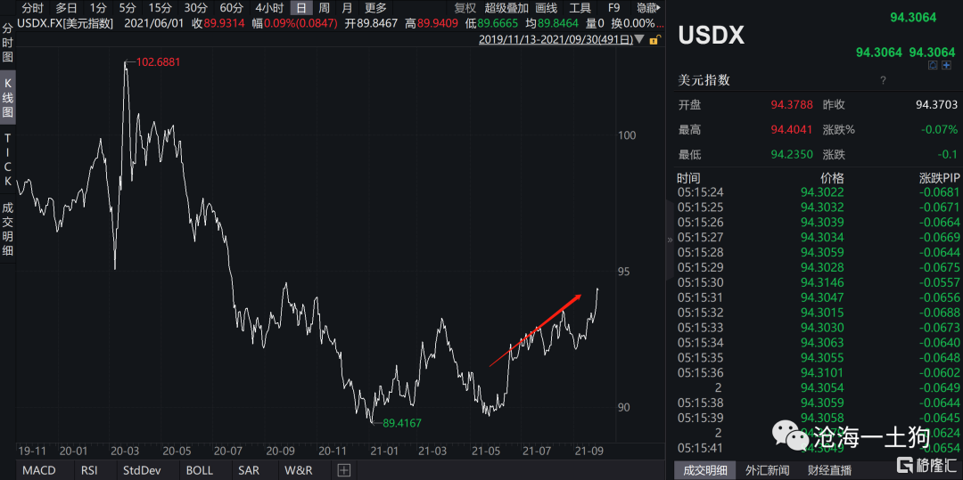This screenshot has height=480, width=963.
Task: Toggle the 日 daily period
Action: pos(300,8)
